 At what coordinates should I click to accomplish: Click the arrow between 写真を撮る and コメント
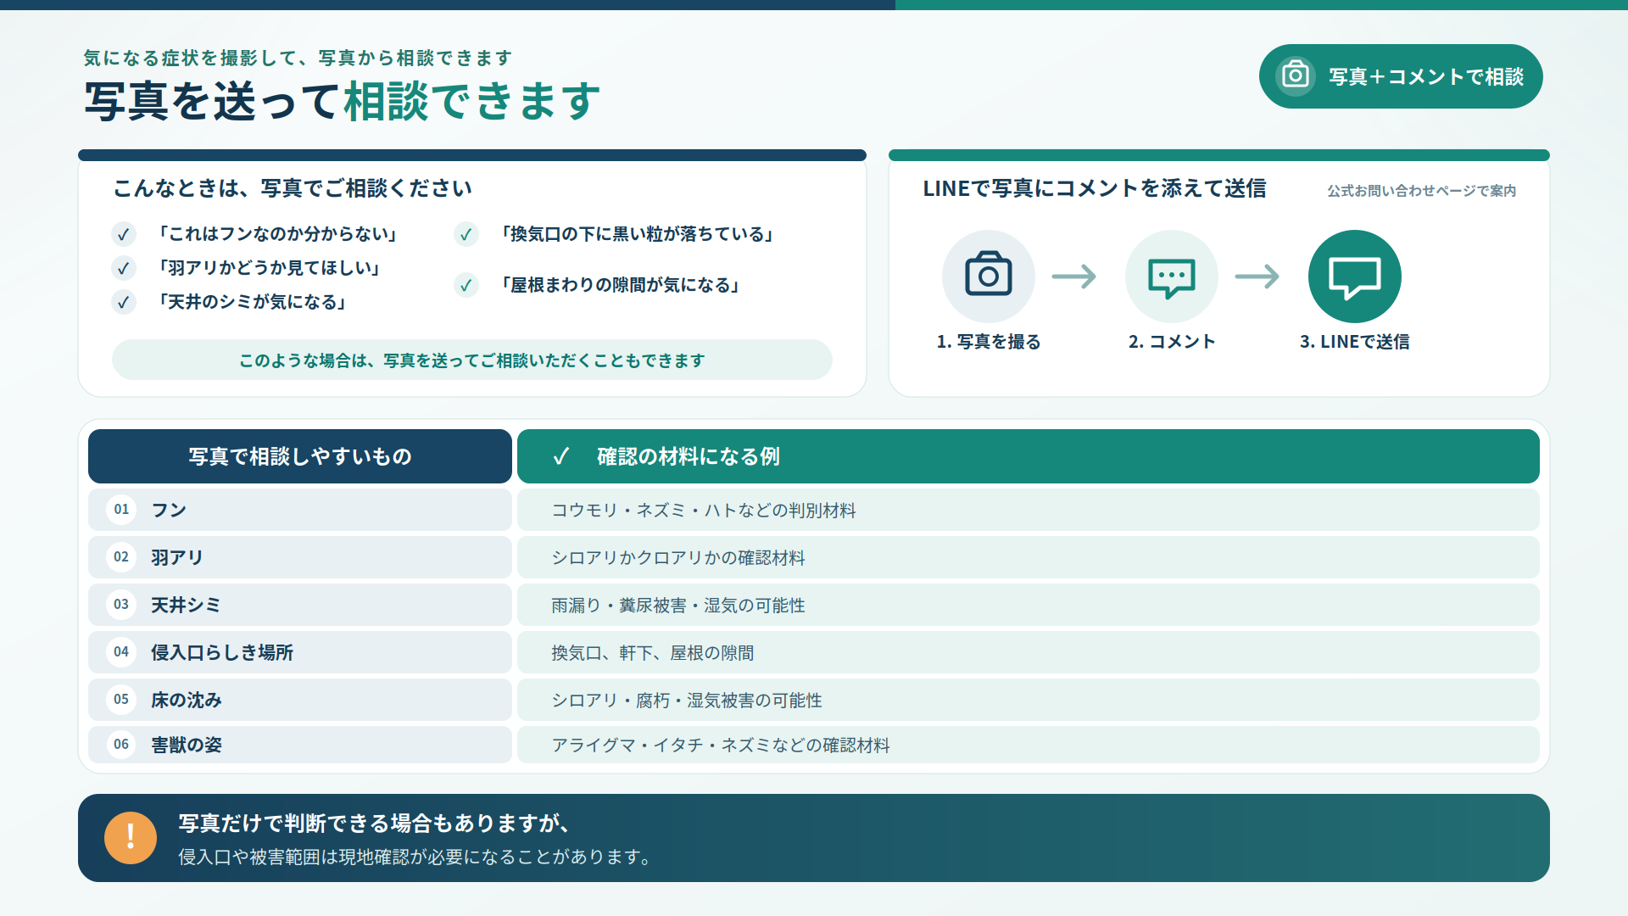click(1074, 276)
